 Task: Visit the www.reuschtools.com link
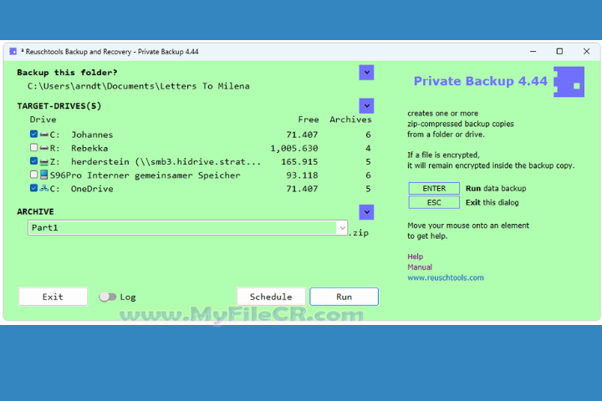[x=446, y=277]
